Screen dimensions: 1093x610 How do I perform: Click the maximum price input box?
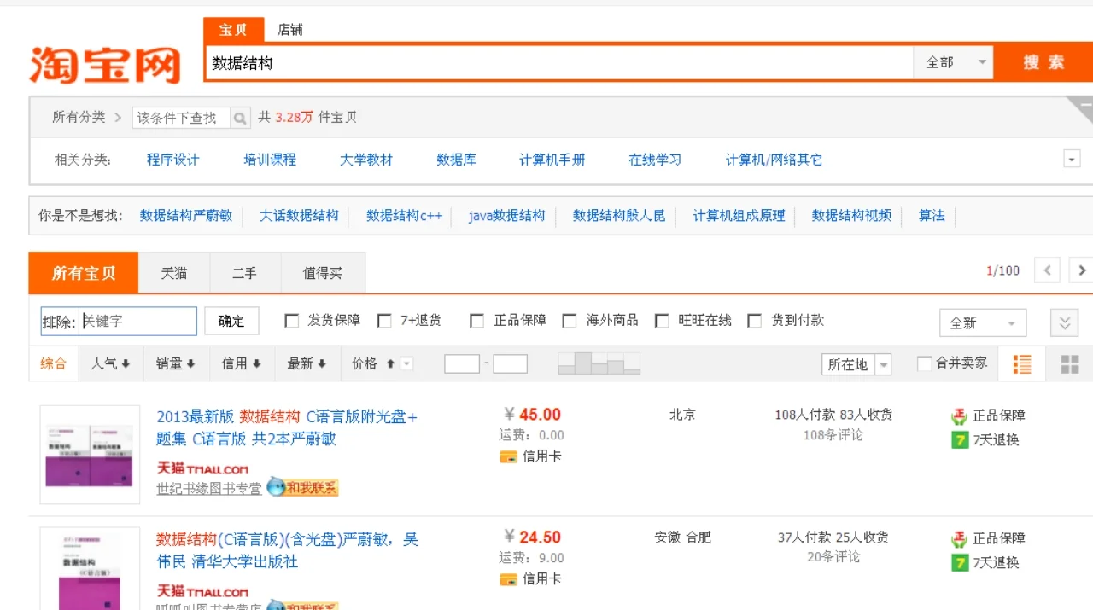(x=511, y=364)
